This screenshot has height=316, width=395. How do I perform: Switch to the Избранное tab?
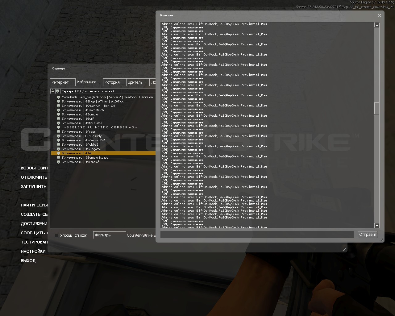coord(89,82)
